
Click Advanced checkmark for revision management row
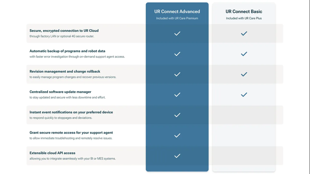coord(177,74)
